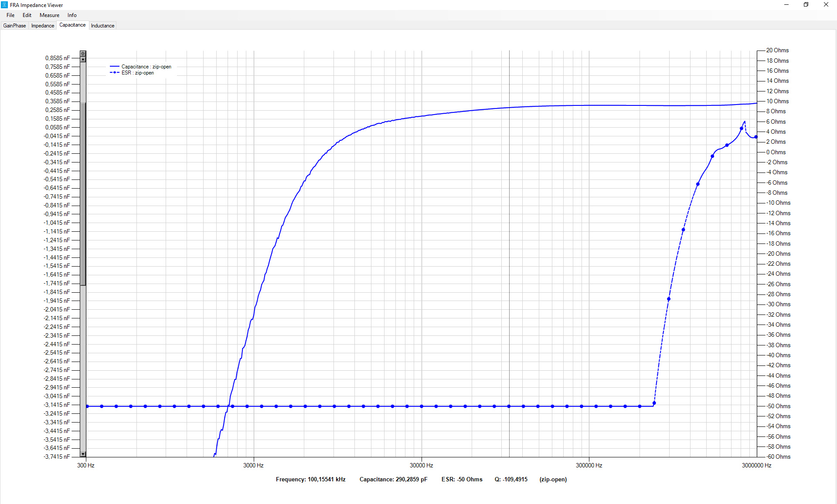837x504 pixels.
Task: Click legend entry 'Capacitance : zip-open'
Action: pos(146,67)
